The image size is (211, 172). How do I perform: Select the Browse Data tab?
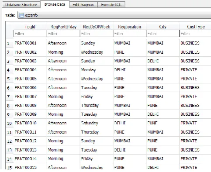pyautogui.click(x=55, y=4)
